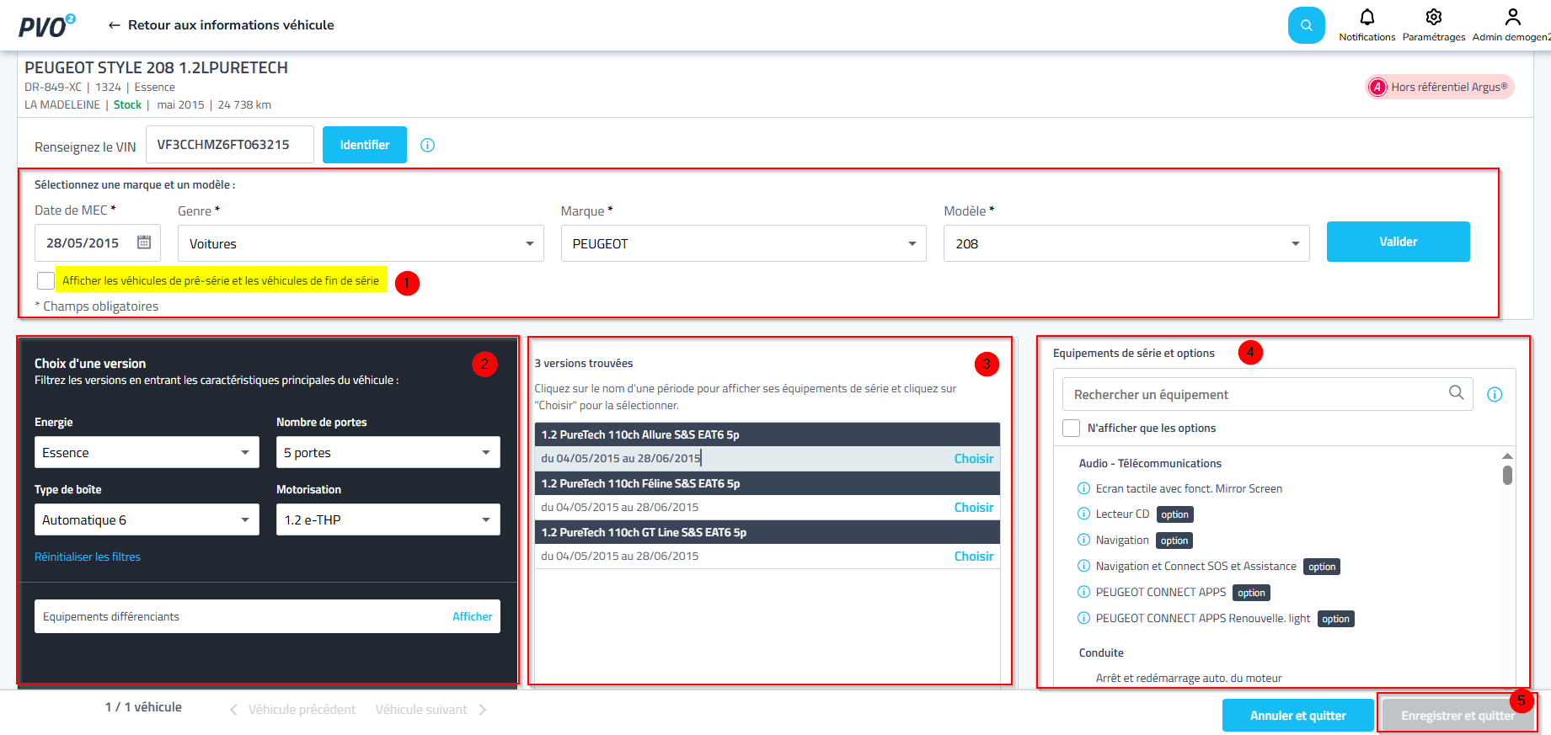The height and width of the screenshot is (735, 1551).
Task: Check N'afficher que les options
Action: tap(1071, 428)
